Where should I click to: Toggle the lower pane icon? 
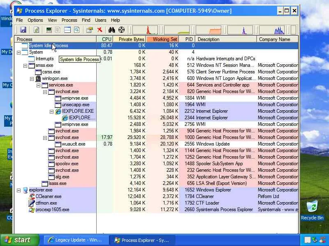tap(67, 30)
